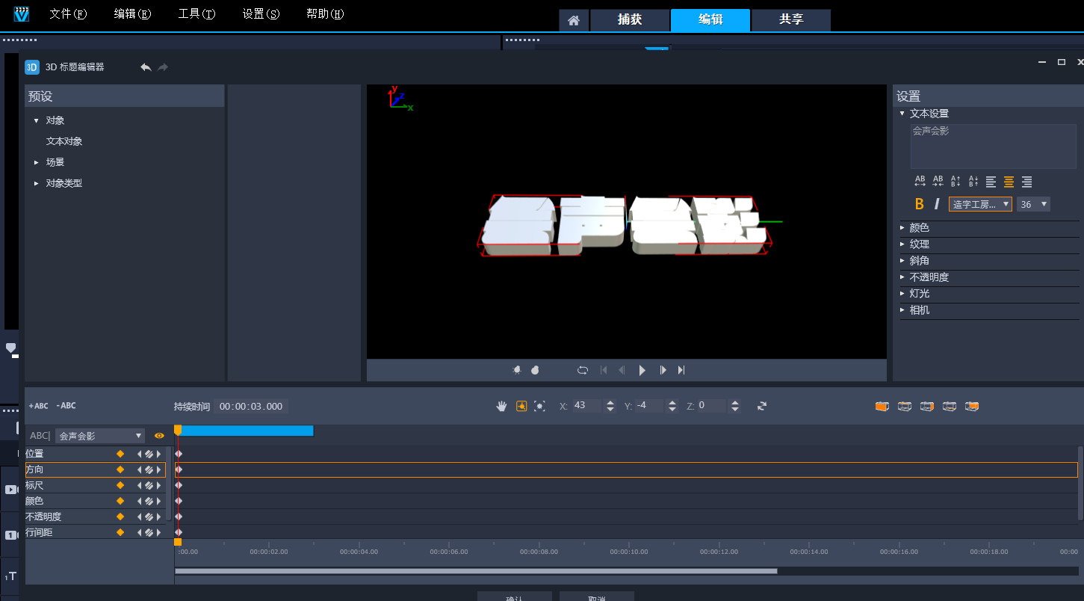This screenshot has width=1084, height=601.
Task: Click the fourth cube view icon
Action: coord(950,406)
